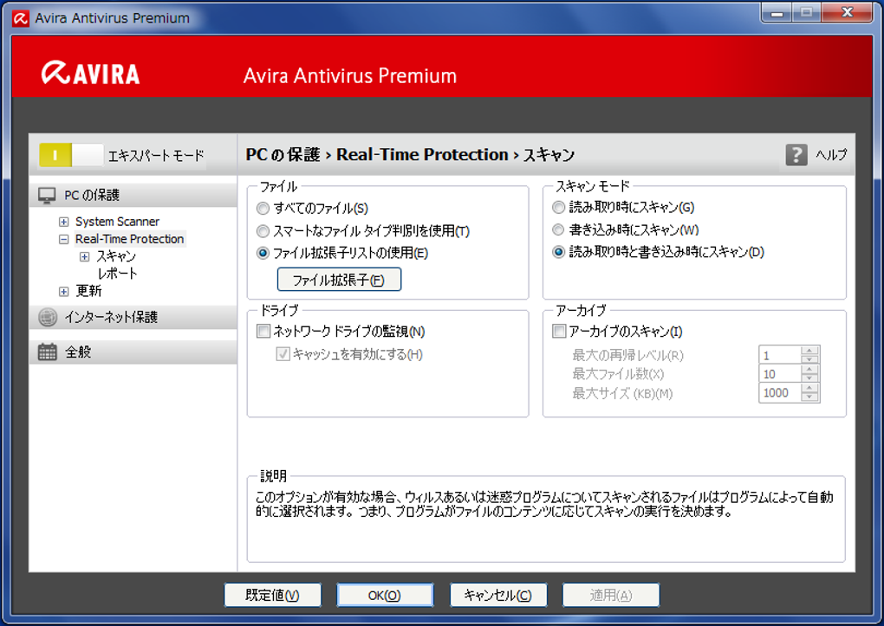Select 書き込み時にスキャン(W) radio button
Image resolution: width=884 pixels, height=626 pixels.
tap(558, 229)
